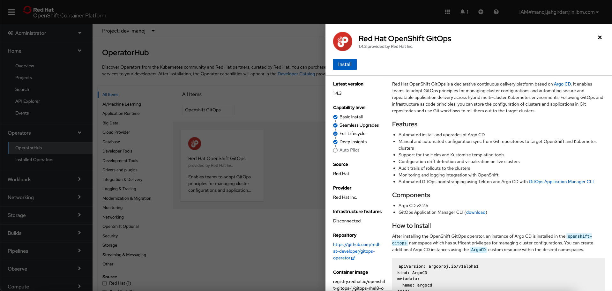Filter by Modernization & Migration category
The width and height of the screenshot is (612, 291).
[x=127, y=198]
